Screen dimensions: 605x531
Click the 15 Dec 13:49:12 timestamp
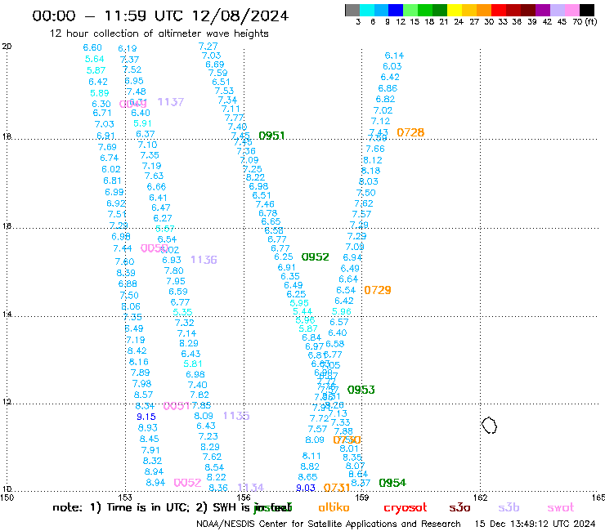pos(535,524)
